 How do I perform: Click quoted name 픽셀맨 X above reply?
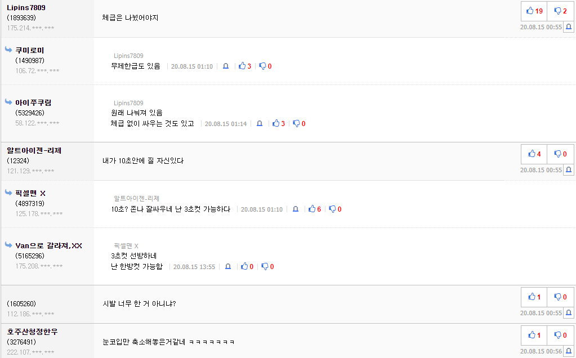click(126, 245)
